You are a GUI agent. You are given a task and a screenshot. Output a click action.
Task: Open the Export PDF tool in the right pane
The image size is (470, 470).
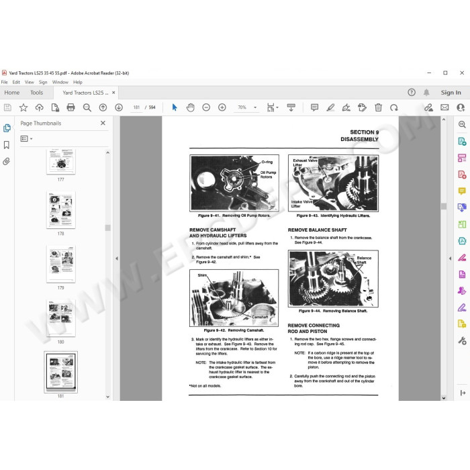[x=462, y=141]
